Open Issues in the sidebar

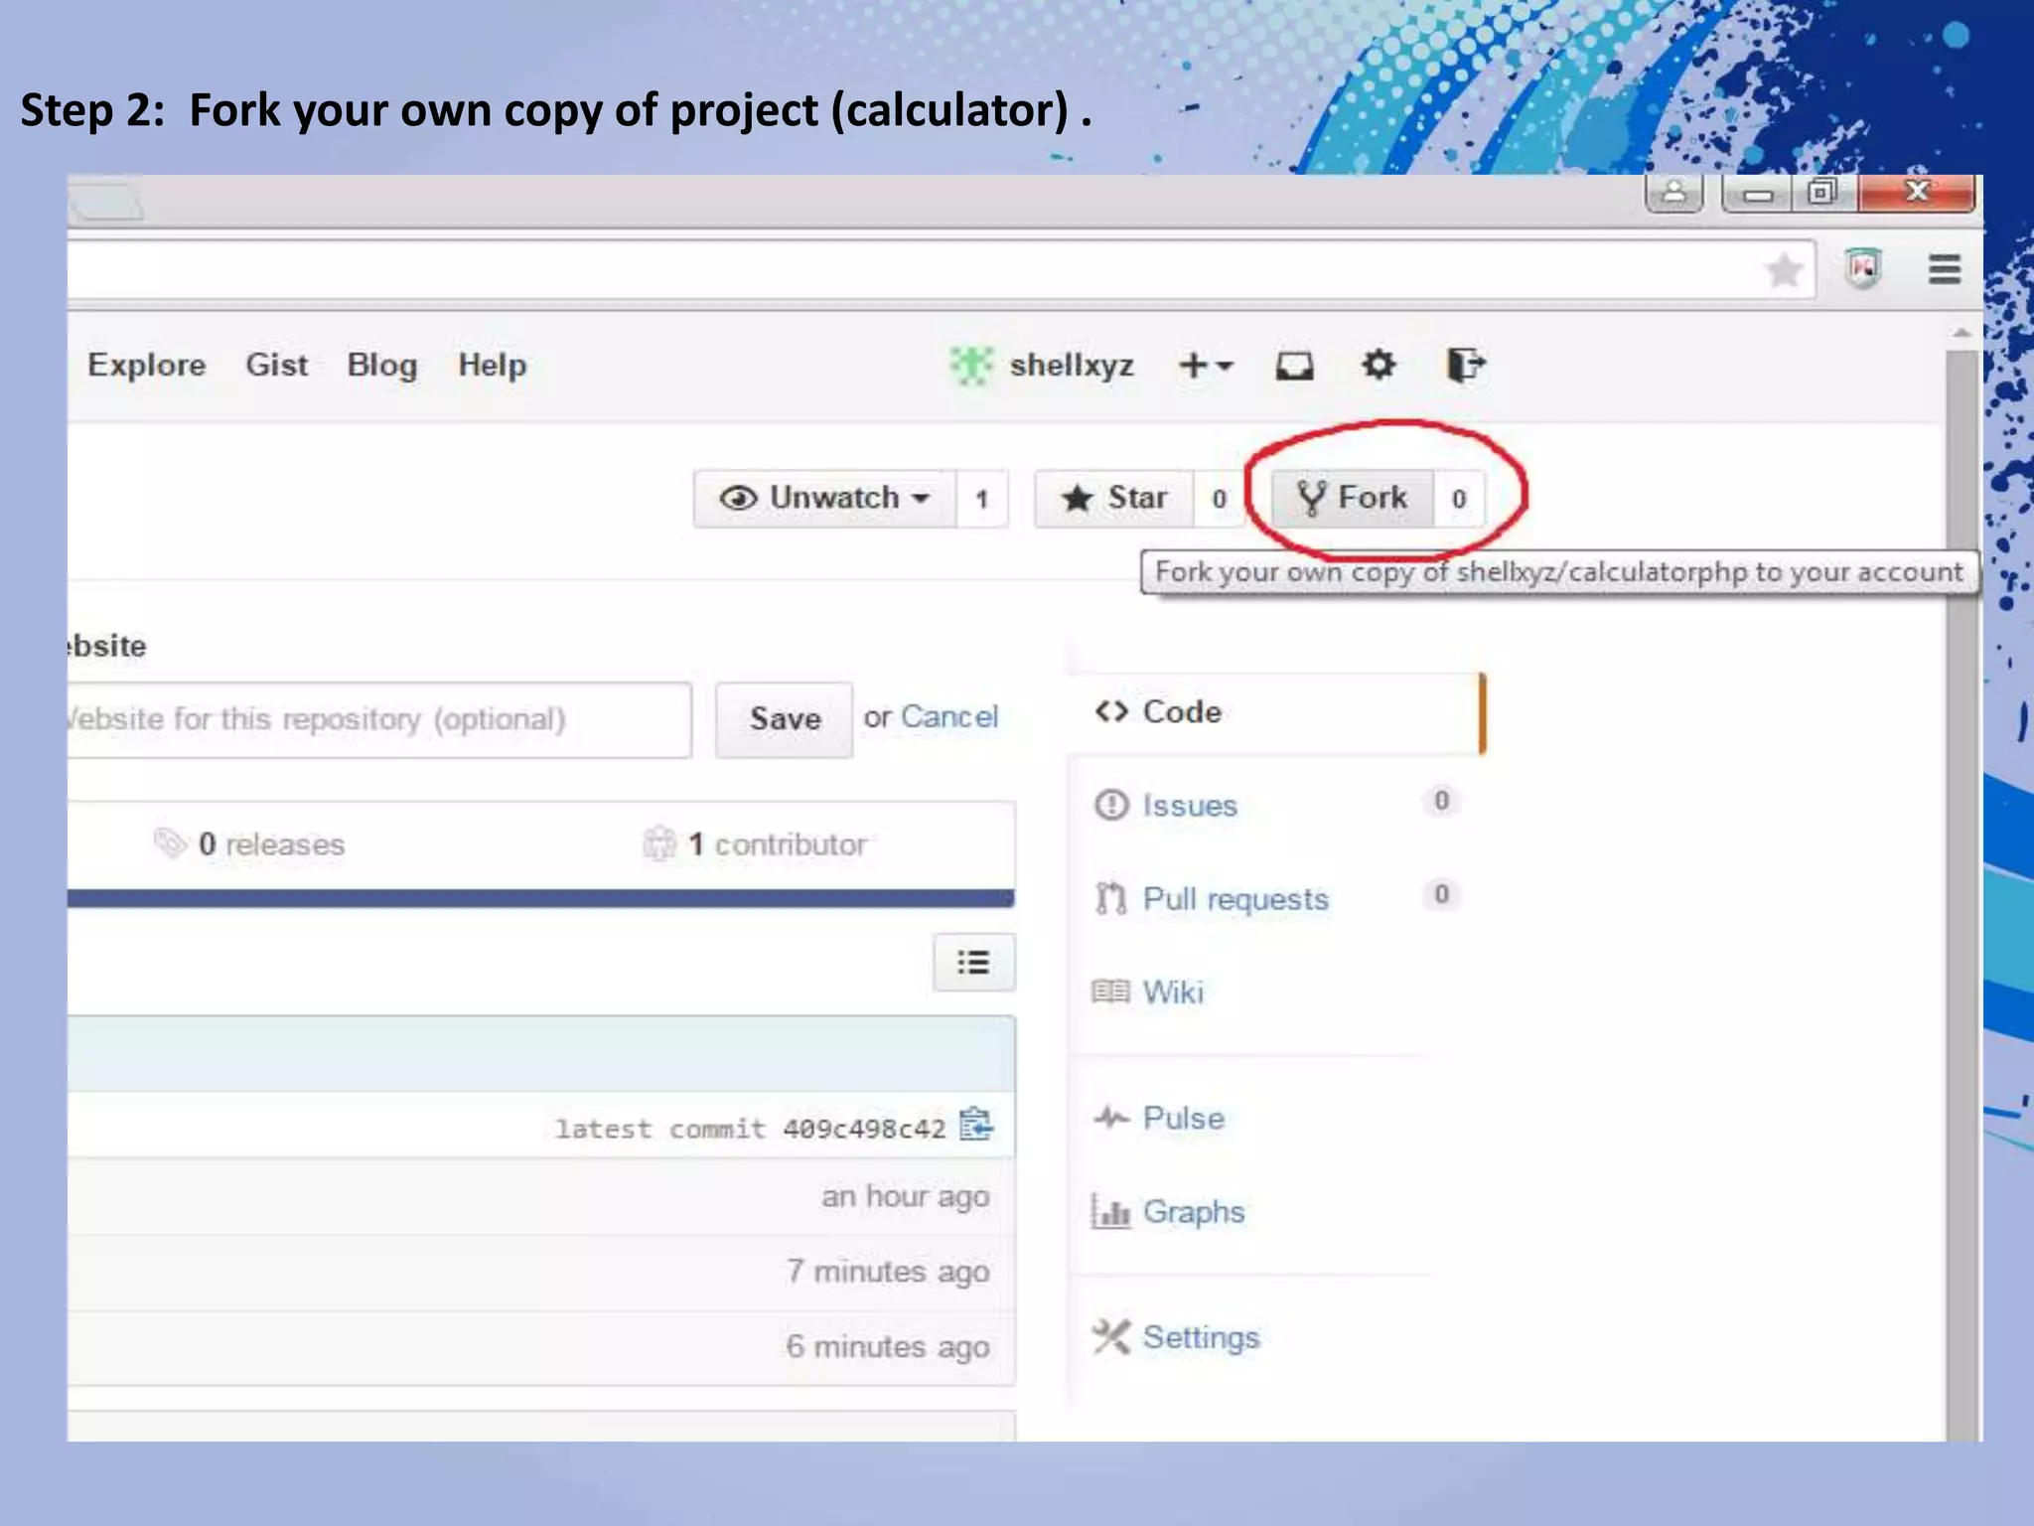(1190, 805)
